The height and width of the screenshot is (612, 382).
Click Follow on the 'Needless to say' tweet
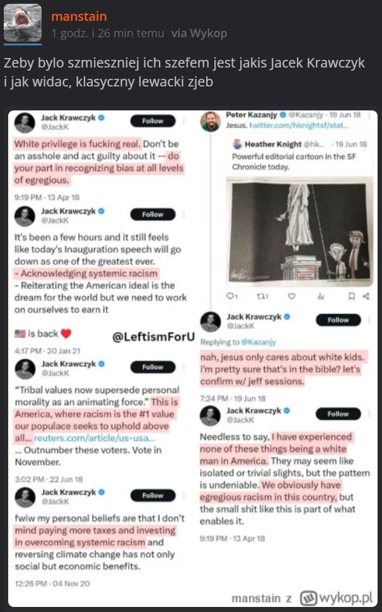339,414
